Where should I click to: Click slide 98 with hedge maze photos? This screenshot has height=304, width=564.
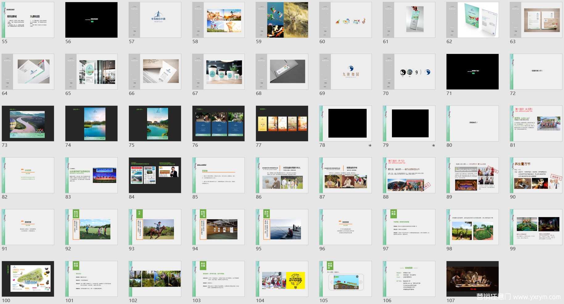click(472, 227)
